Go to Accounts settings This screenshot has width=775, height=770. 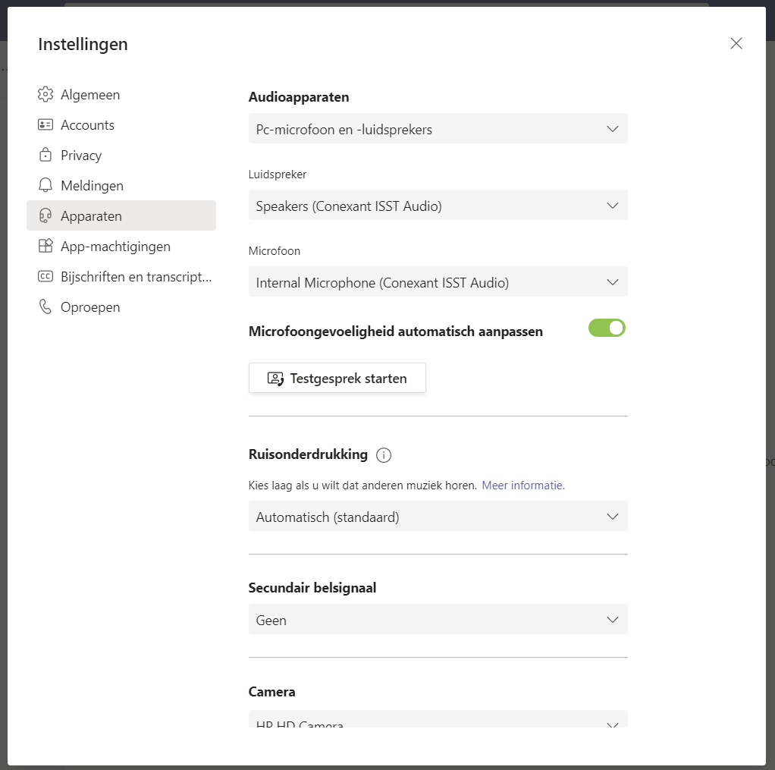tap(121, 124)
